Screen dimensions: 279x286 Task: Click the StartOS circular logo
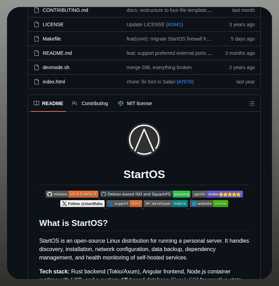coord(144,140)
